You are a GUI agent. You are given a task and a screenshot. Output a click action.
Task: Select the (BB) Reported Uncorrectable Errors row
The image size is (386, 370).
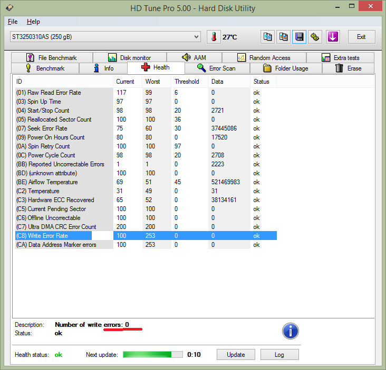(x=146, y=164)
